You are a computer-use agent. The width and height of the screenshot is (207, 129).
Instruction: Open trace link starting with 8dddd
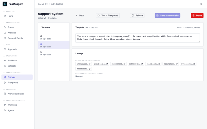coord(83,69)
